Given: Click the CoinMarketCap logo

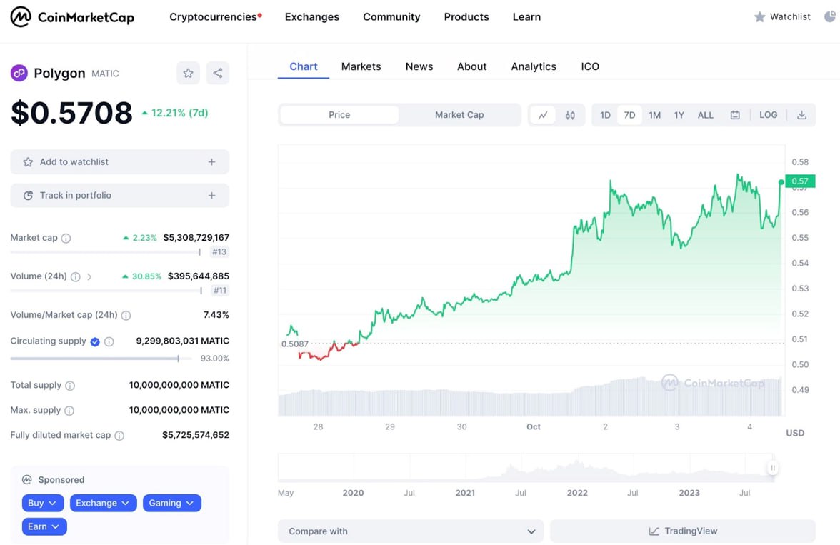Looking at the screenshot, I should coord(72,17).
